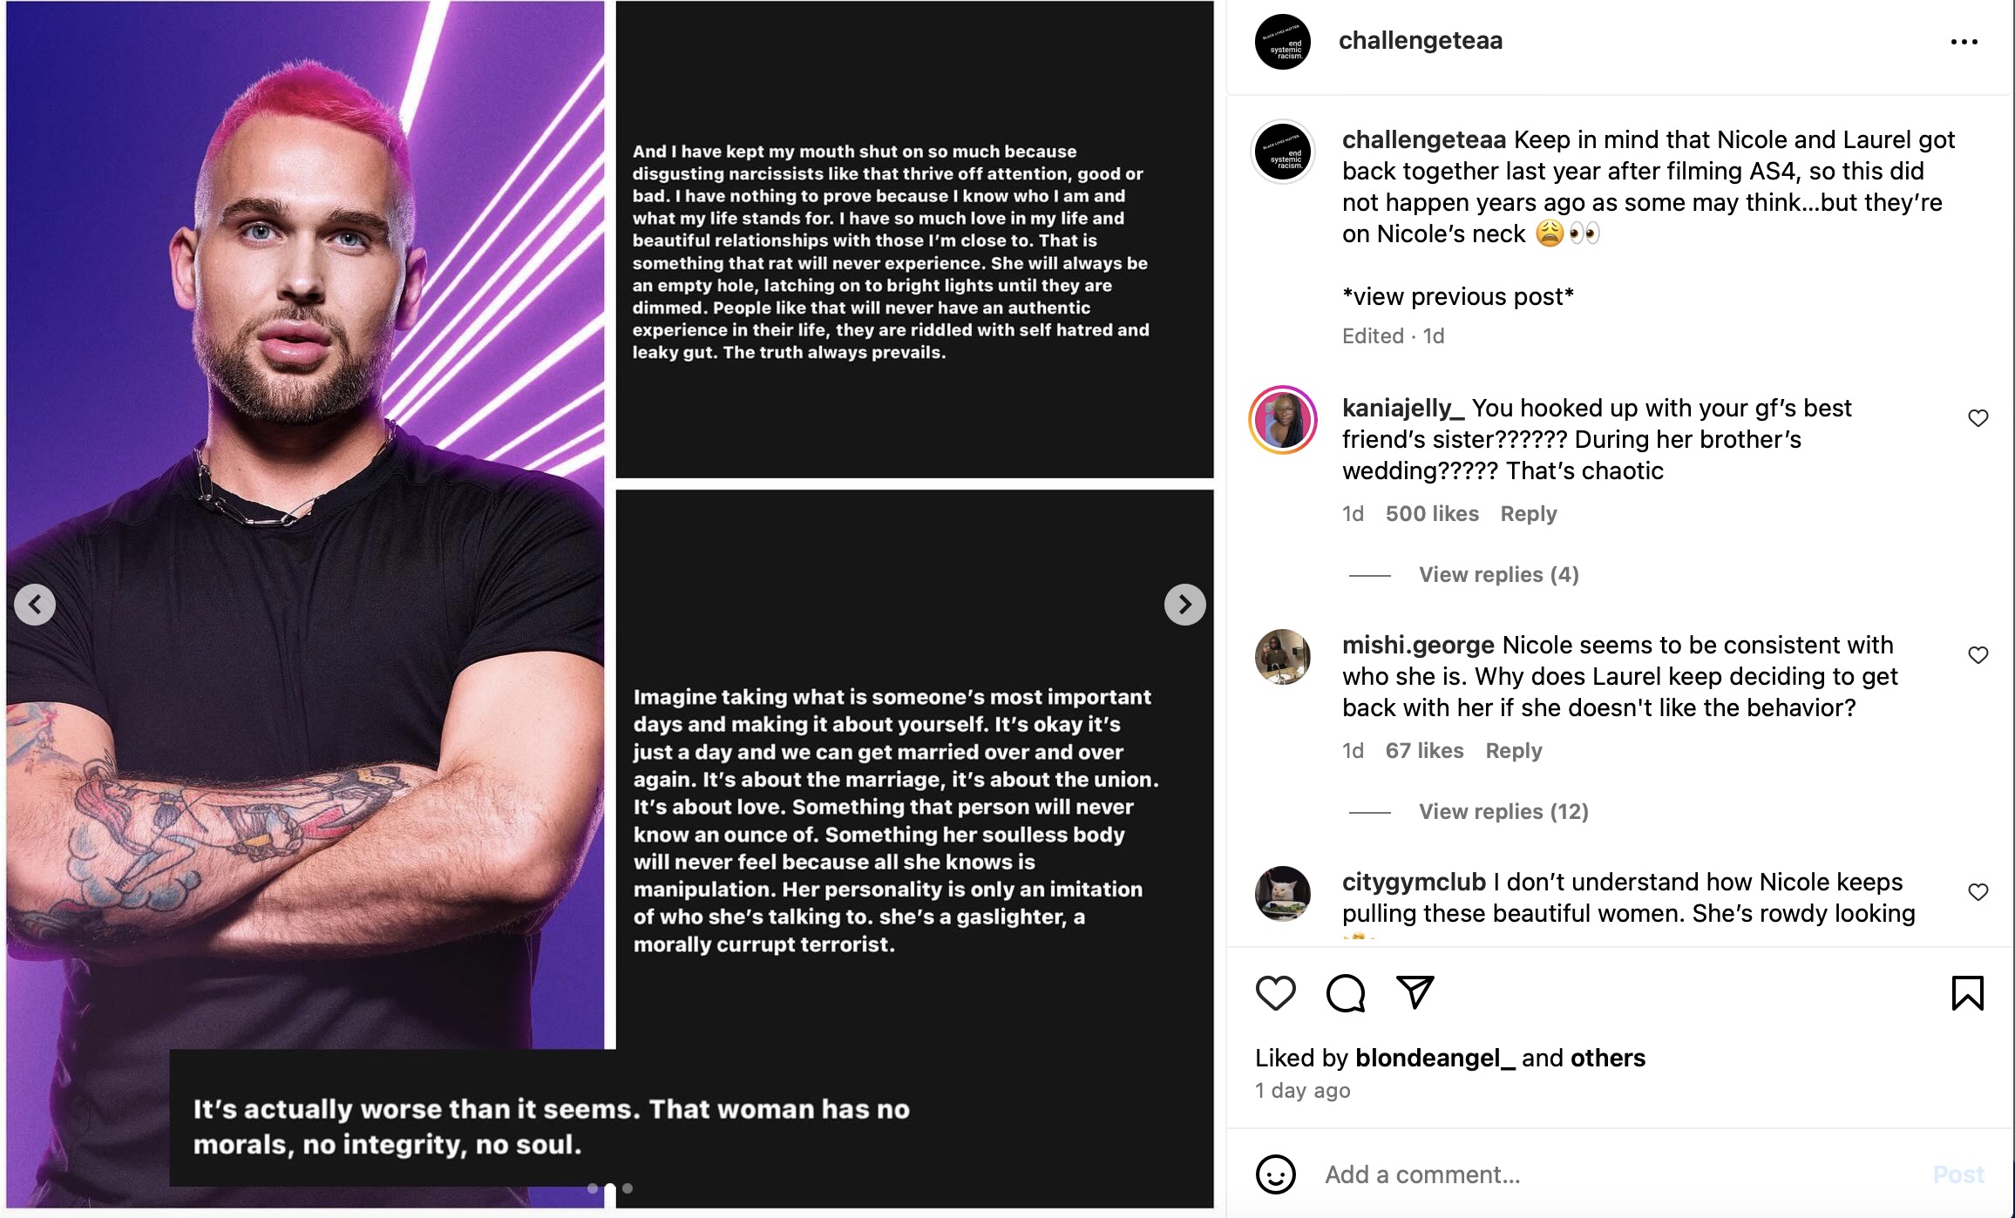Reply to mishi.george's comment

pos(1513,751)
